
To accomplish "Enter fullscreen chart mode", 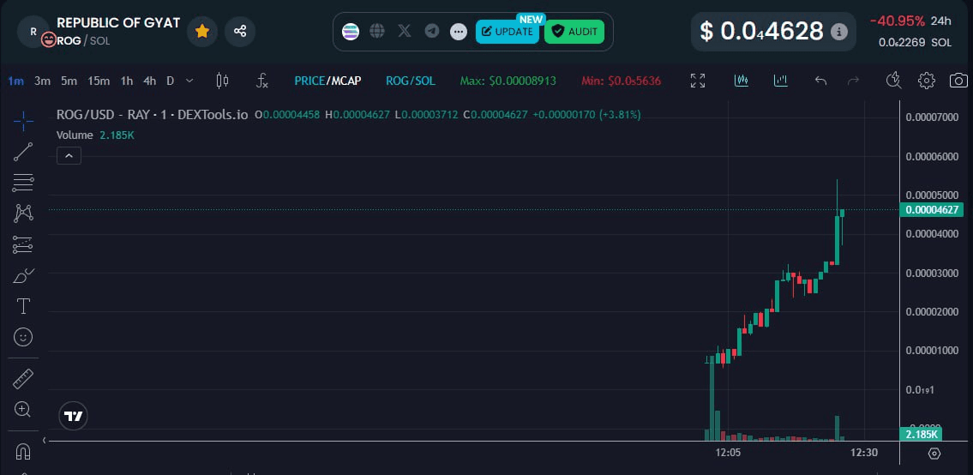I will coord(698,81).
